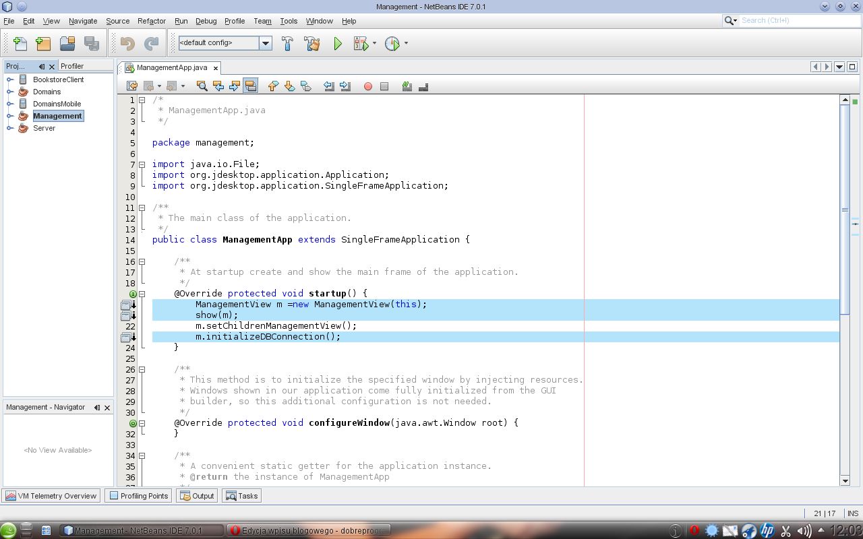Image resolution: width=863 pixels, height=539 pixels.
Task: Click the Find Selection magnifier icon
Action: click(x=202, y=86)
